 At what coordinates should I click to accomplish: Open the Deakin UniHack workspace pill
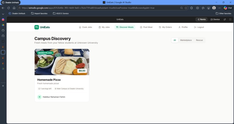[x=10, y=3]
